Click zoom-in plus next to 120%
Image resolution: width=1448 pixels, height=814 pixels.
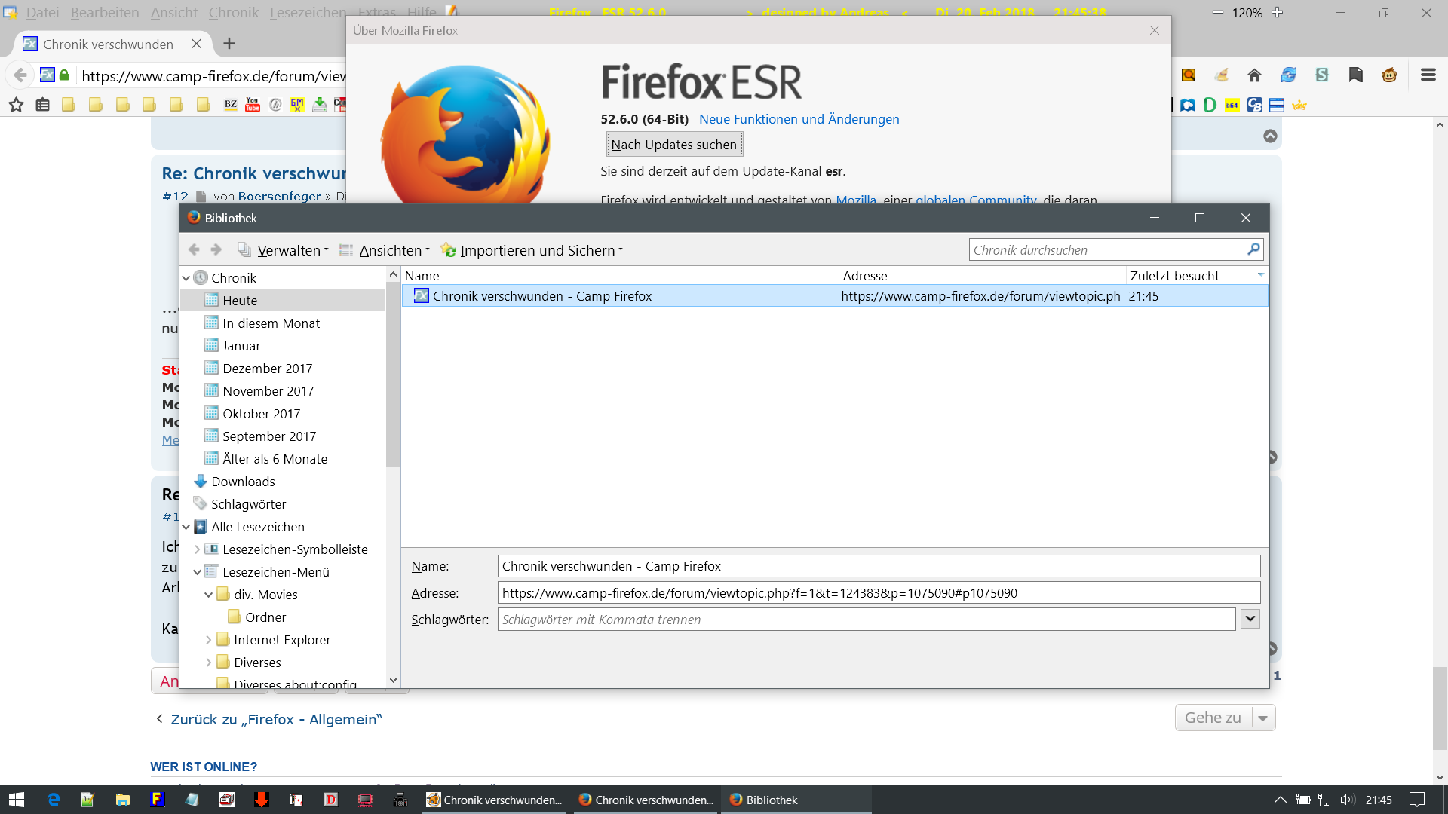coord(1277,13)
